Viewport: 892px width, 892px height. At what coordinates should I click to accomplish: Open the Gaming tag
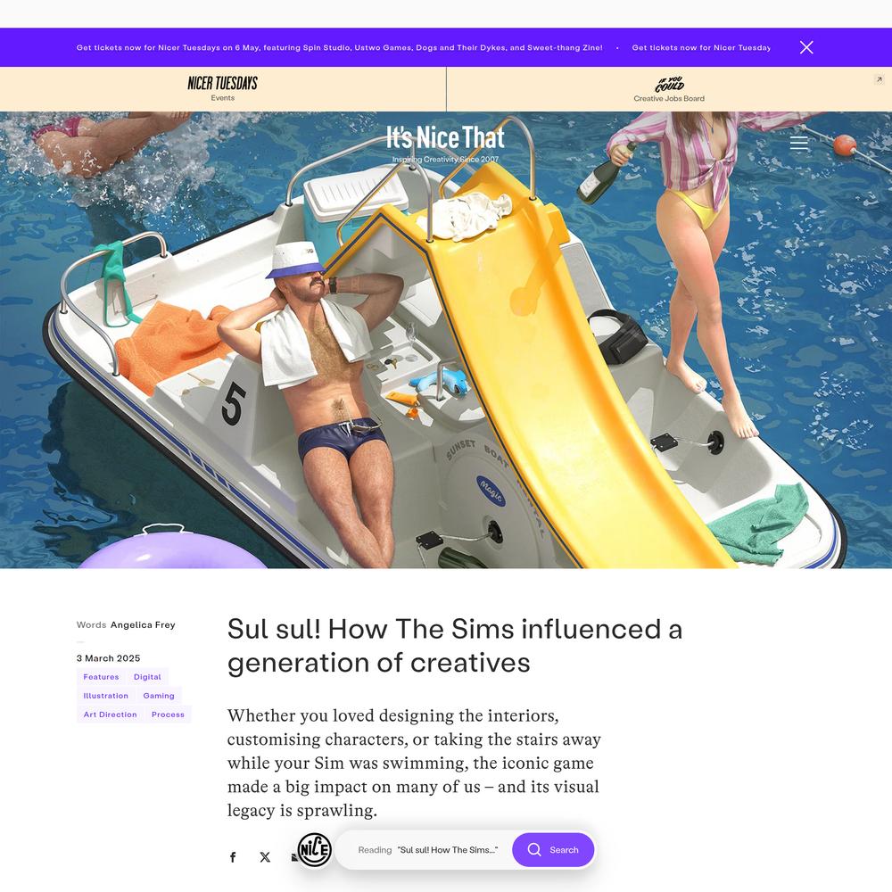(x=159, y=696)
